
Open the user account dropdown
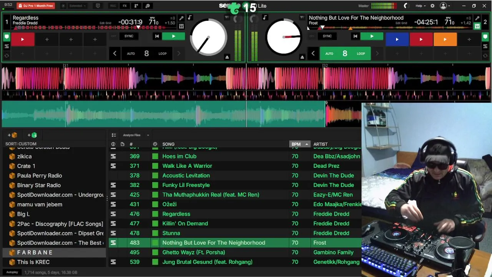(x=445, y=6)
